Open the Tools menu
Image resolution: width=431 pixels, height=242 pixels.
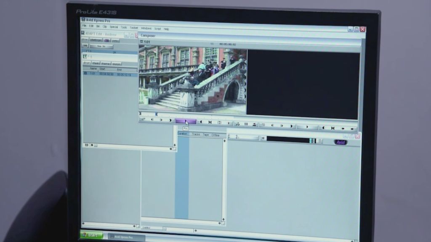point(124,27)
